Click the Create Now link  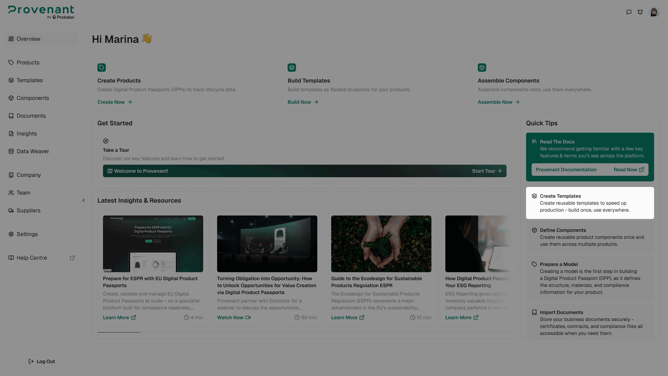point(114,102)
